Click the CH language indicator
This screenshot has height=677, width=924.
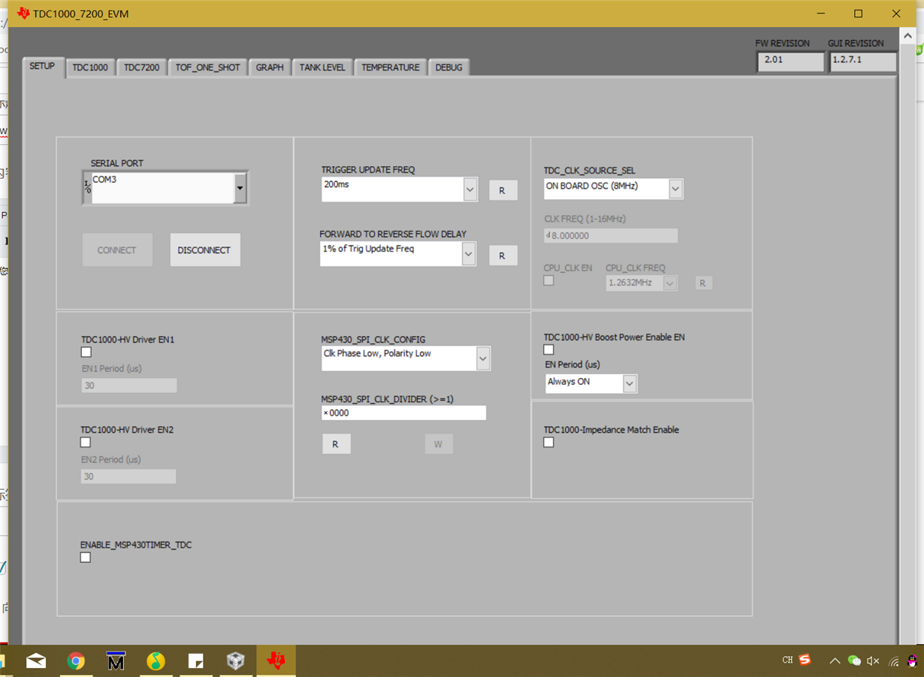787,660
